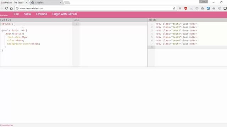Screen dimensions: 227x127
Task: Focus the address bar showing www.sassmeister.com
Action: pyautogui.click(x=95, y=8)
